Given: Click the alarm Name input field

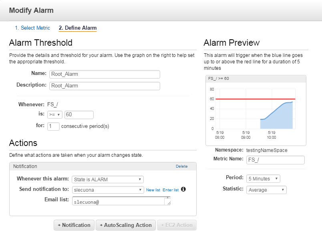Looking at the screenshot, I should pyautogui.click(x=105, y=74).
